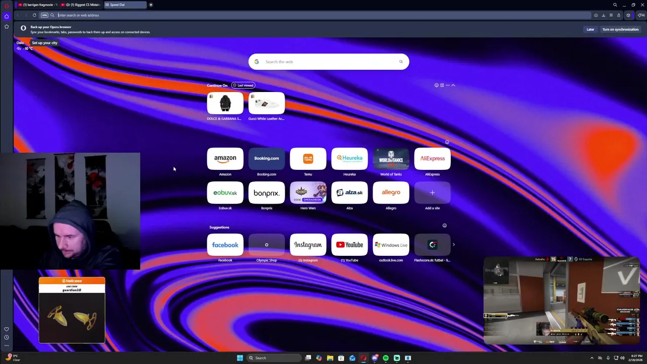Screen dimensions: 647x364
Task: Open Spotify from taskbar
Action: pos(386,358)
